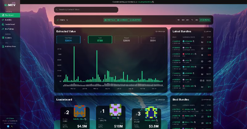The width and height of the screenshot is (247, 129).
Task: Go to Elo Ratings in sidebar
Action: tap(9, 29)
